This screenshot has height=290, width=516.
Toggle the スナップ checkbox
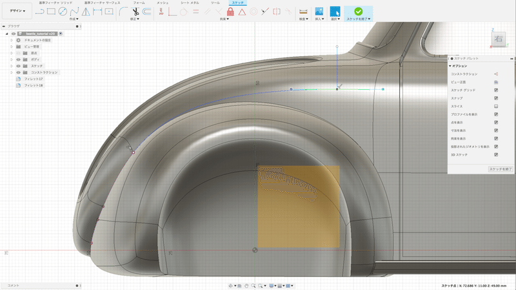click(x=496, y=98)
